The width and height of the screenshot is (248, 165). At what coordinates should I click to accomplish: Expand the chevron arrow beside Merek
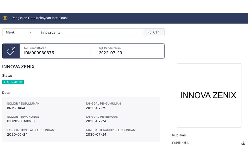pos(30,32)
